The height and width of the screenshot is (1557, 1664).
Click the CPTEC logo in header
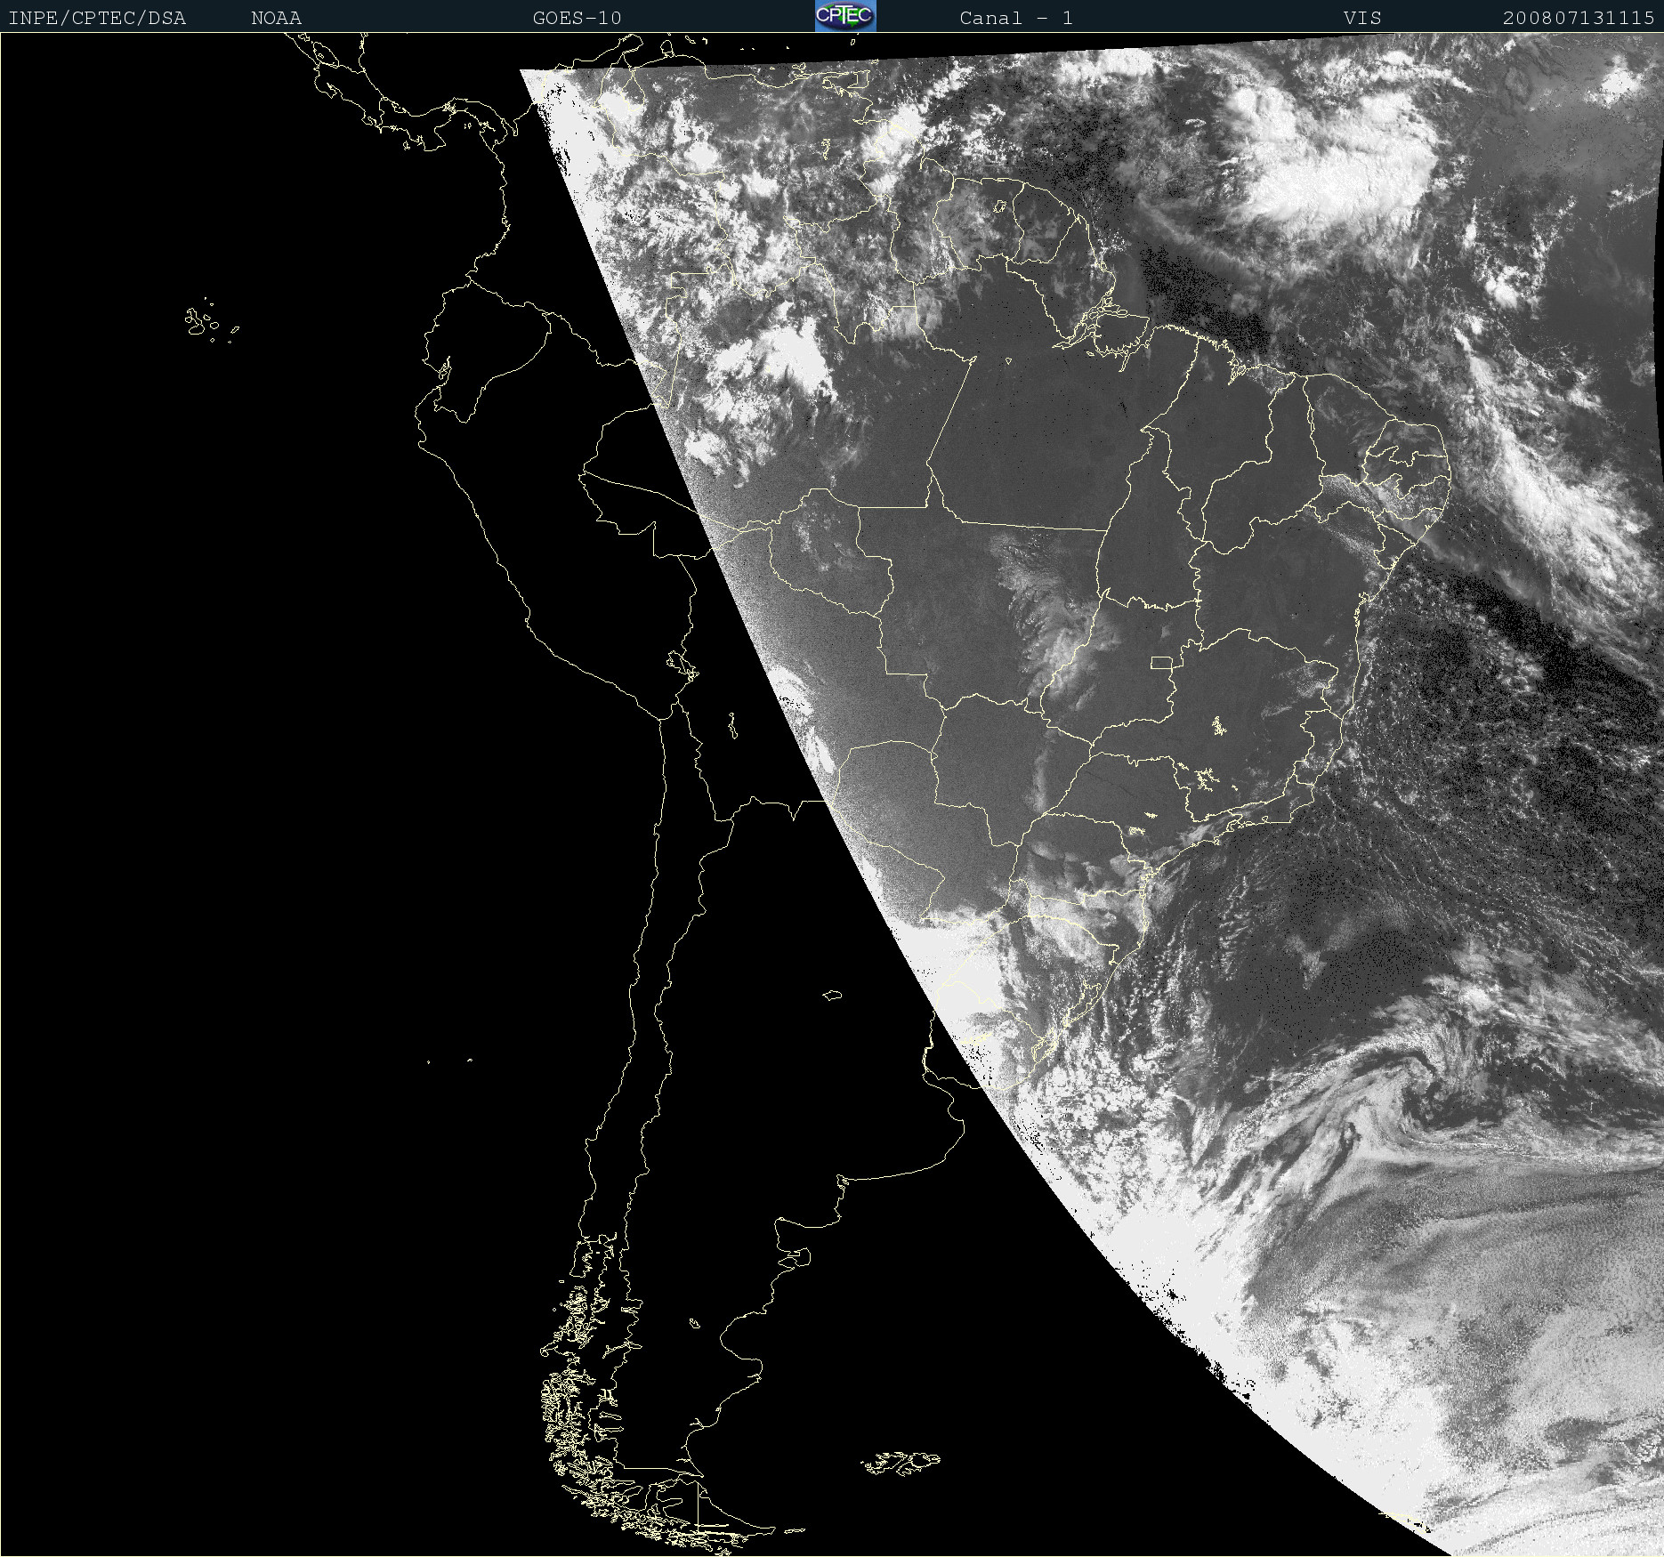pyautogui.click(x=845, y=16)
